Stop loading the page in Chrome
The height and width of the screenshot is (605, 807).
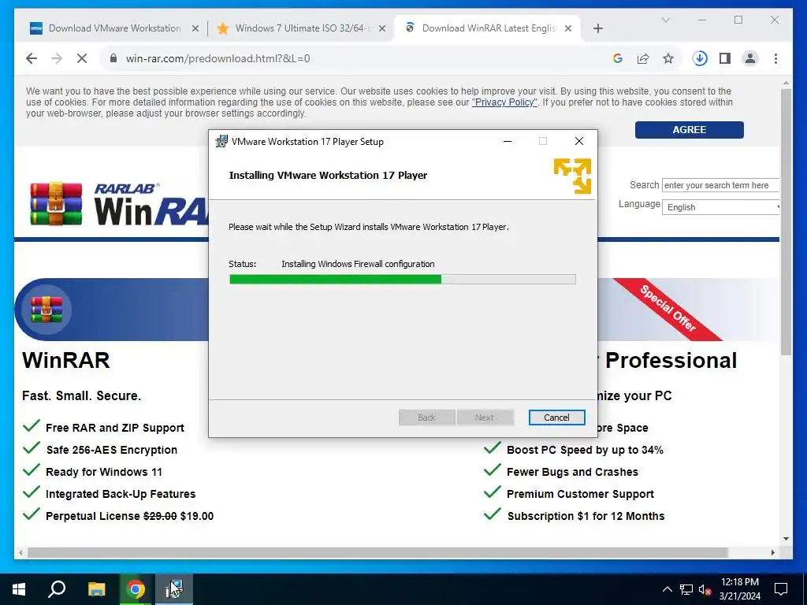(x=82, y=58)
